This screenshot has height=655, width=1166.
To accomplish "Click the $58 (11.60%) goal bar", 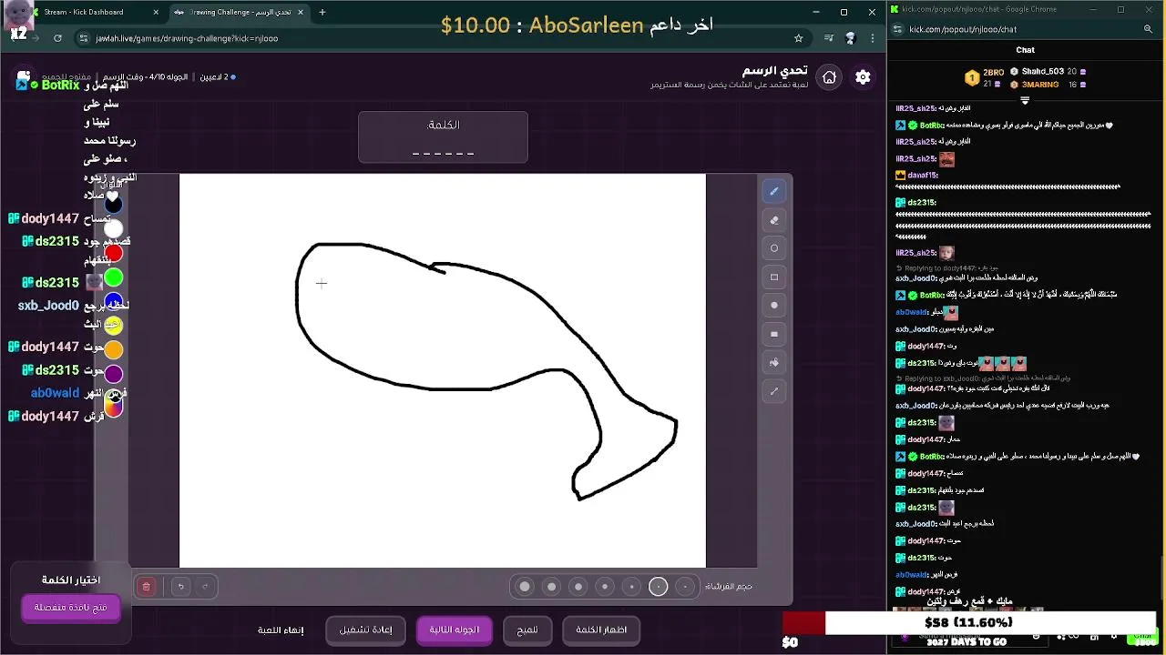I will [x=968, y=623].
